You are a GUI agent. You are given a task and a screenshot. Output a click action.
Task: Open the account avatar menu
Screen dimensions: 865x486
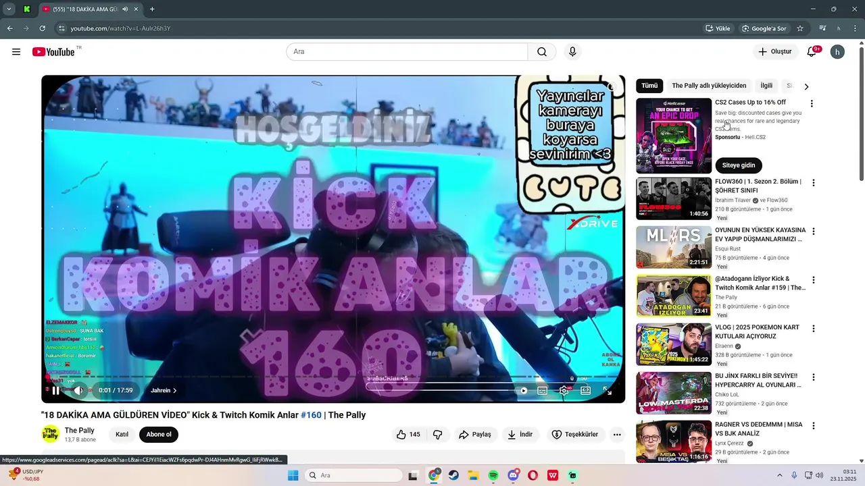point(837,52)
